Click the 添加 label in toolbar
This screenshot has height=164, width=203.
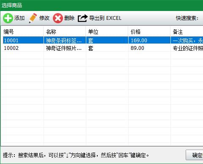click(x=19, y=18)
